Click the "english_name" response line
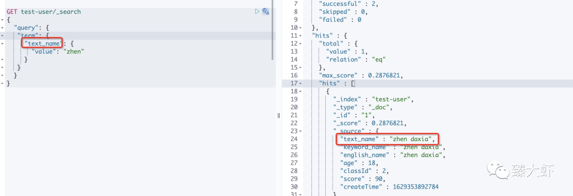 (393, 155)
